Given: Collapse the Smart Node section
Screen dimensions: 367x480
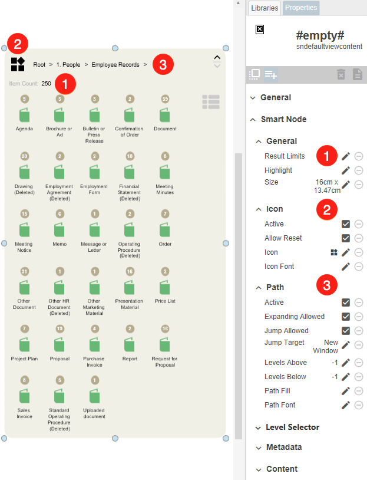Looking at the screenshot, I should [x=283, y=119].
